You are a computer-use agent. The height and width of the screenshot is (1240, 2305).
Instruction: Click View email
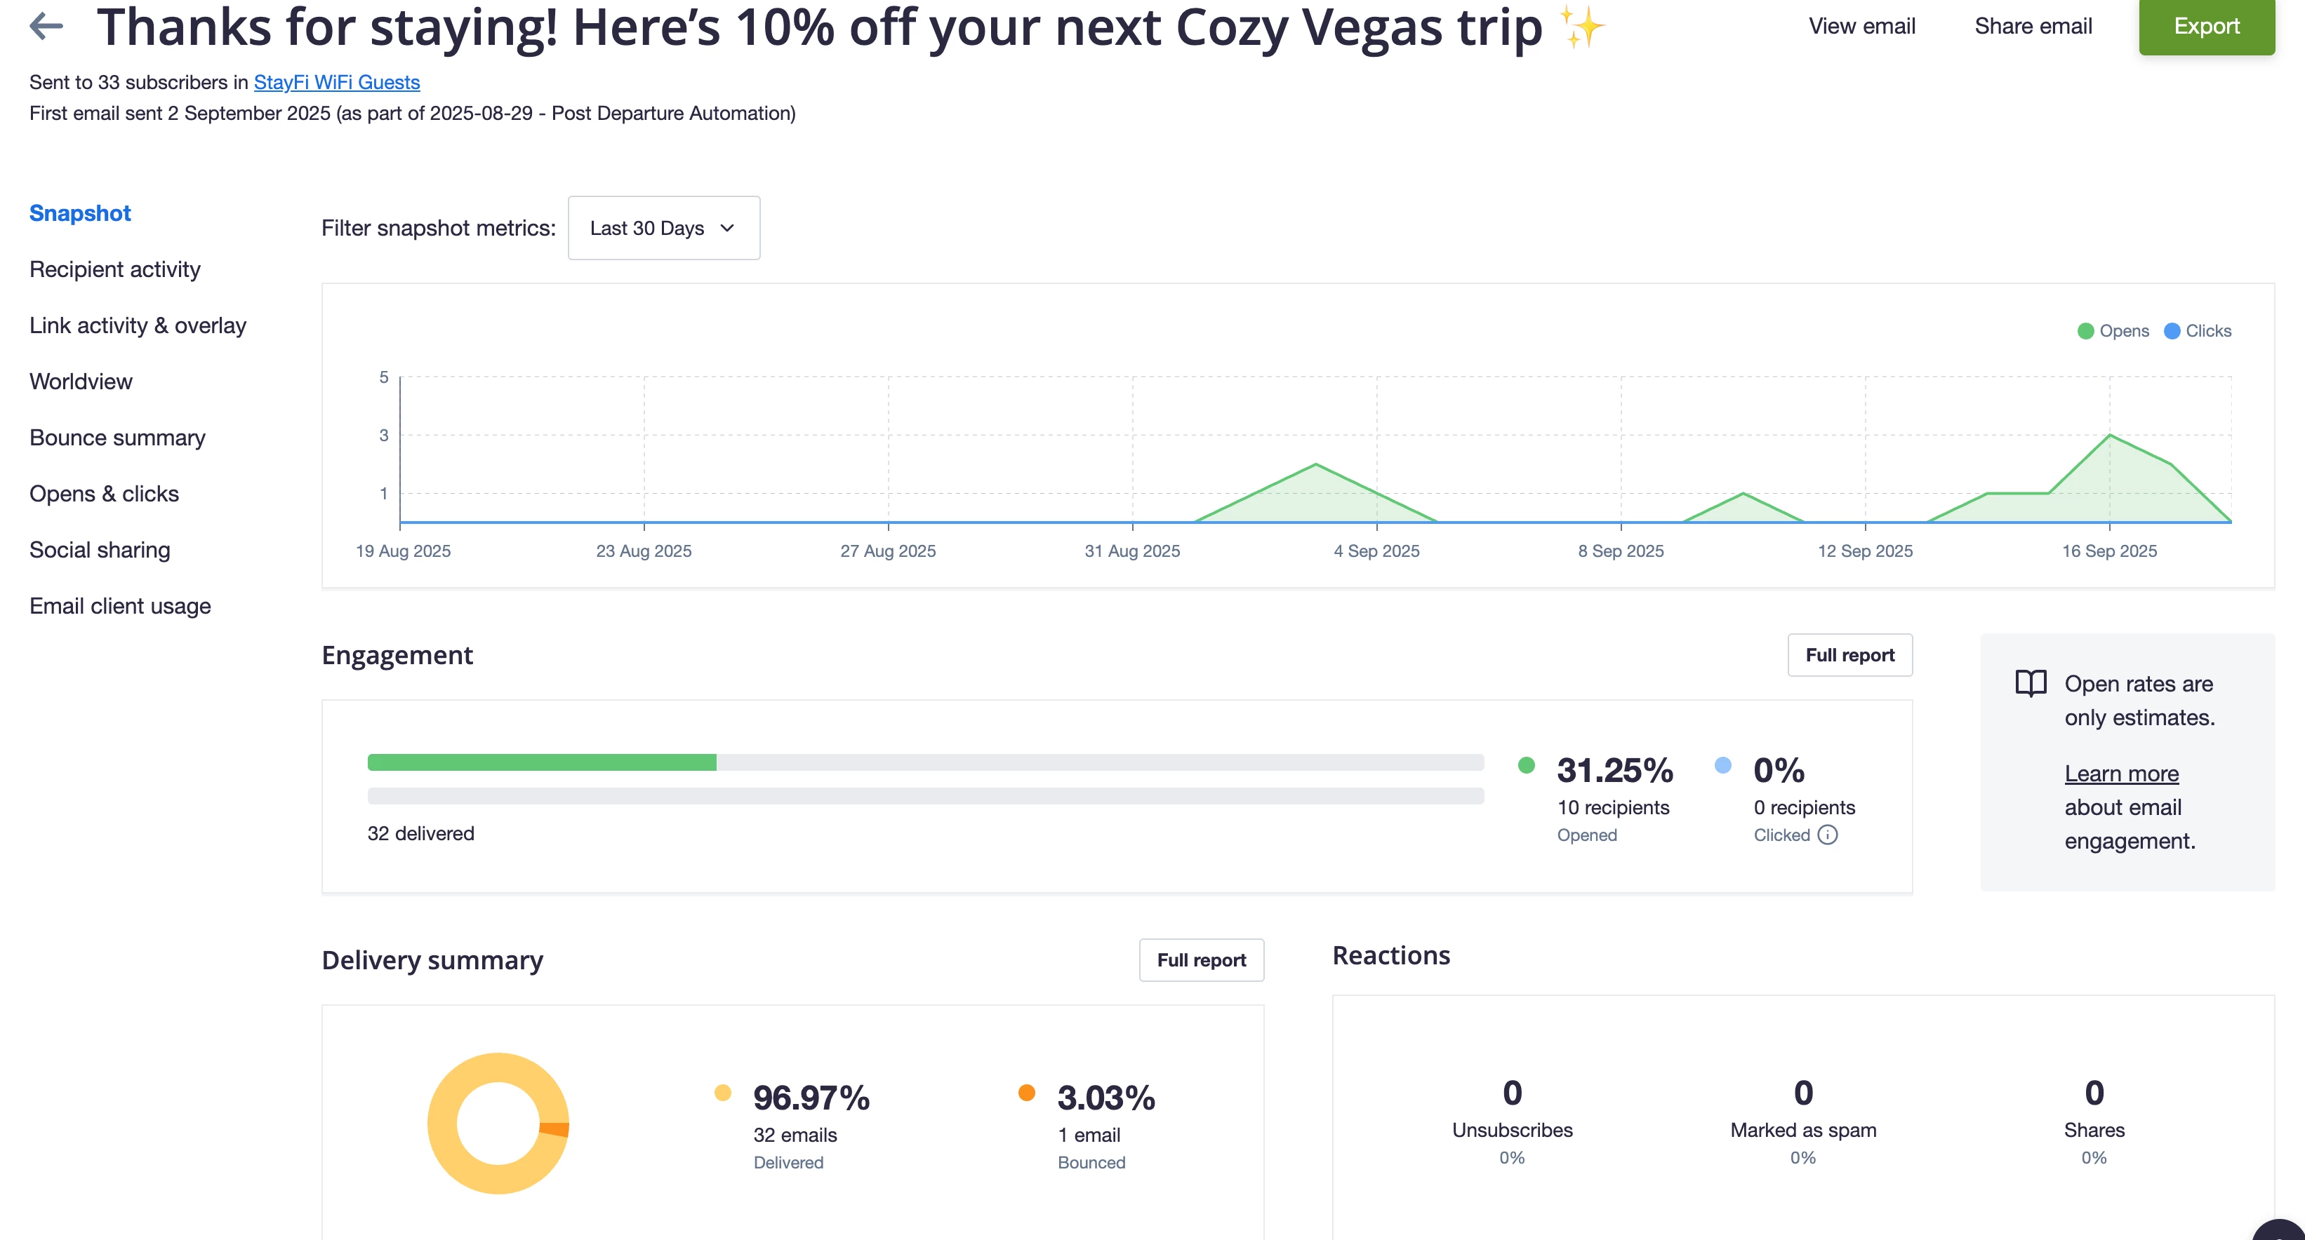coord(1862,26)
